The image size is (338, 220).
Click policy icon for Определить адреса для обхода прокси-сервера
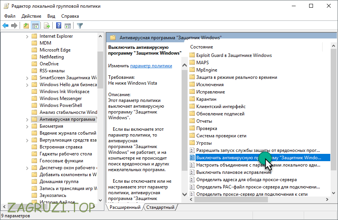(x=192, y=180)
